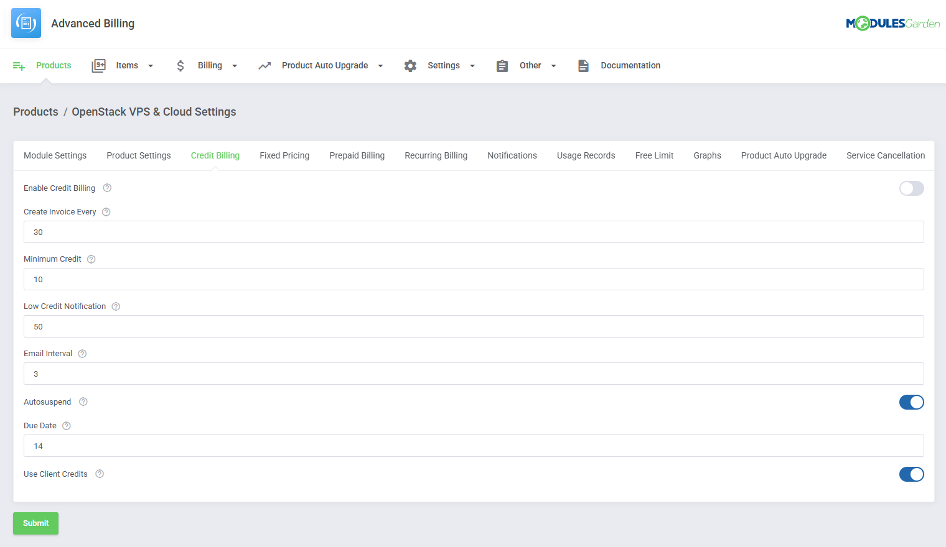Click the Other clipboard icon

click(502, 65)
